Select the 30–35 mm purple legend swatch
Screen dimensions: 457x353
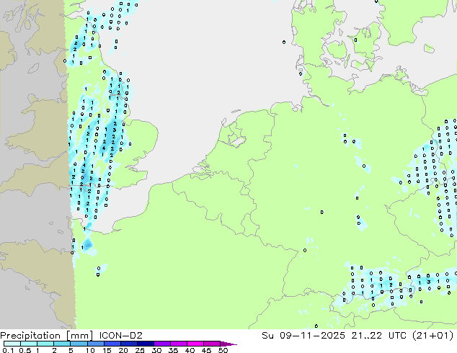161,344
